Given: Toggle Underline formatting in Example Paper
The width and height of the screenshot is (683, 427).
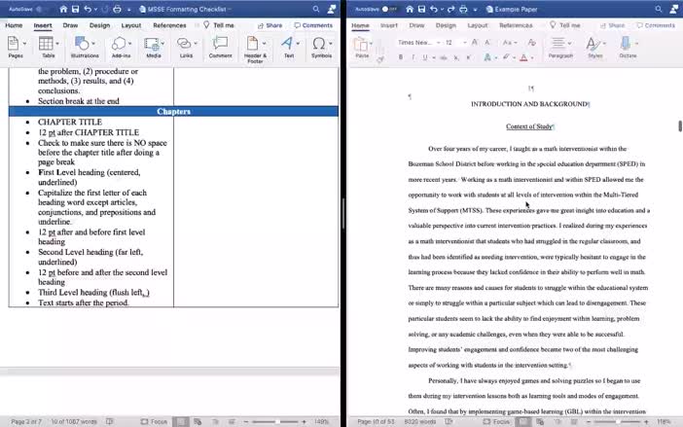Looking at the screenshot, I should coord(423,57).
